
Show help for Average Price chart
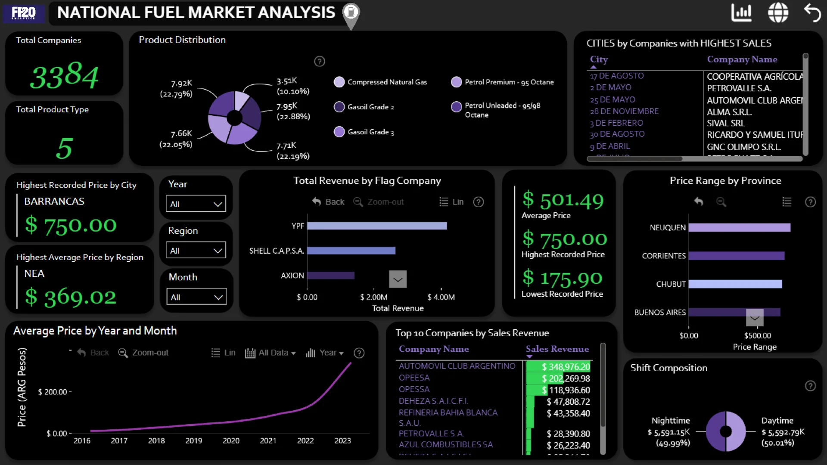(x=359, y=353)
